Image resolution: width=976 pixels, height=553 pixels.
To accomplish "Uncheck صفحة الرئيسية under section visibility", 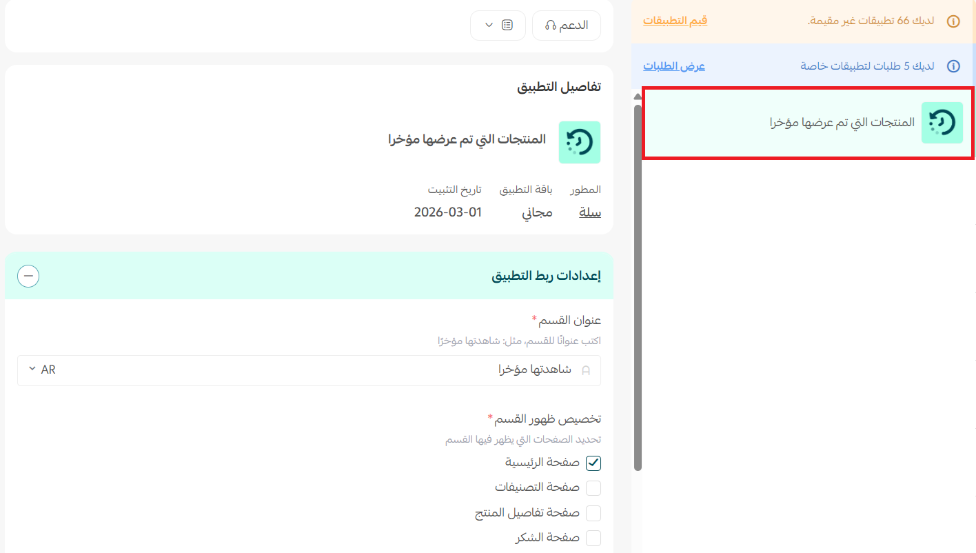I will (x=593, y=463).
